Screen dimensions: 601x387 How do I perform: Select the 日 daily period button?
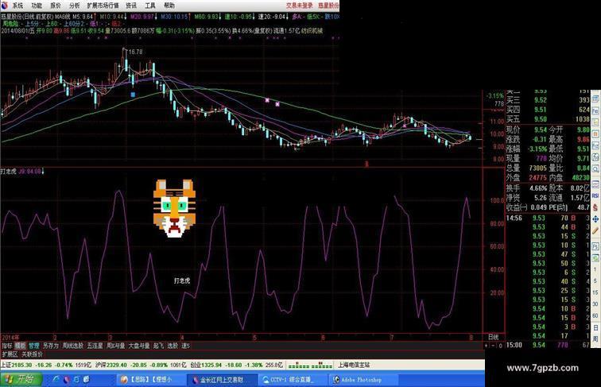tap(595, 327)
